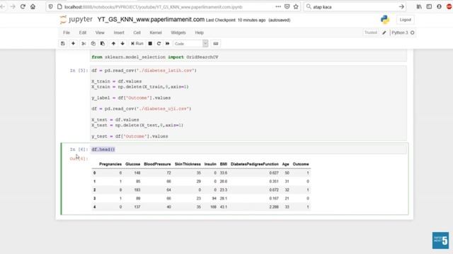Click the Jupyter logo
The height and width of the screenshot is (254, 453).
76,20
